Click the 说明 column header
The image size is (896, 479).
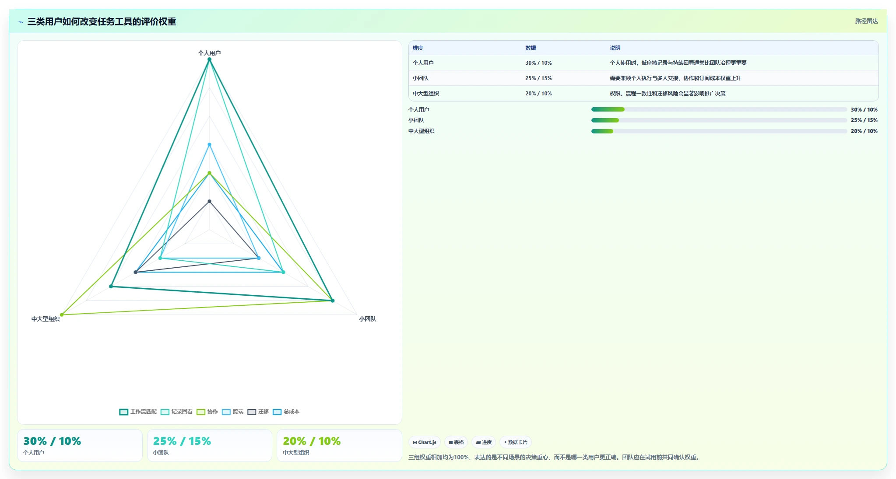(x=615, y=48)
